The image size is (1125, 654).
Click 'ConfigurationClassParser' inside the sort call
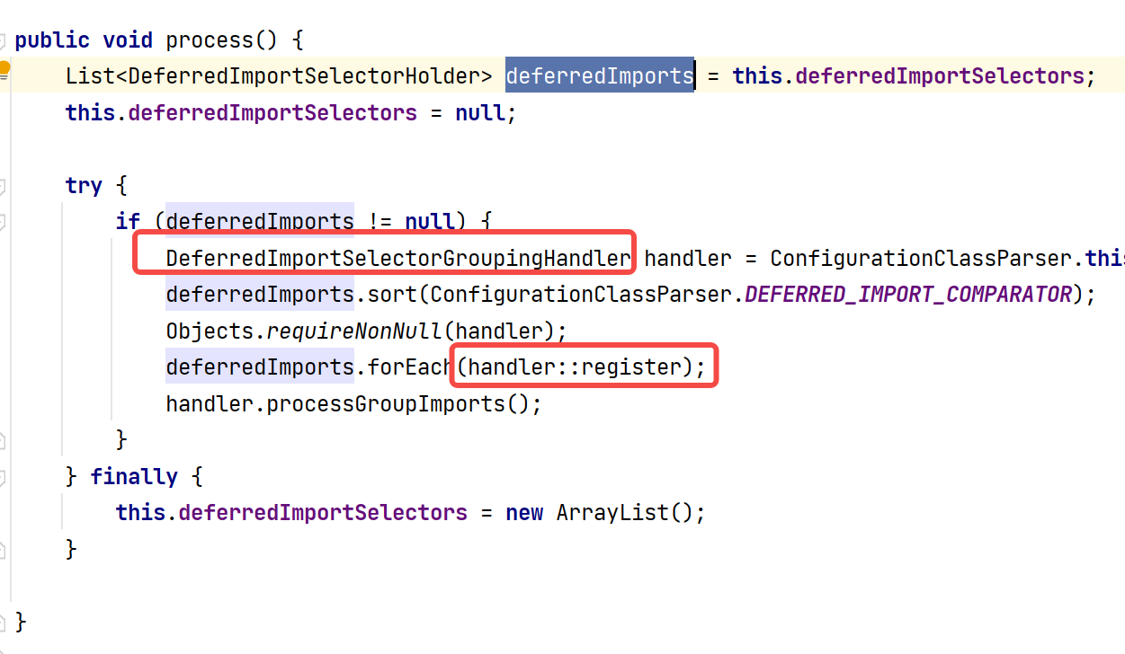(x=581, y=295)
